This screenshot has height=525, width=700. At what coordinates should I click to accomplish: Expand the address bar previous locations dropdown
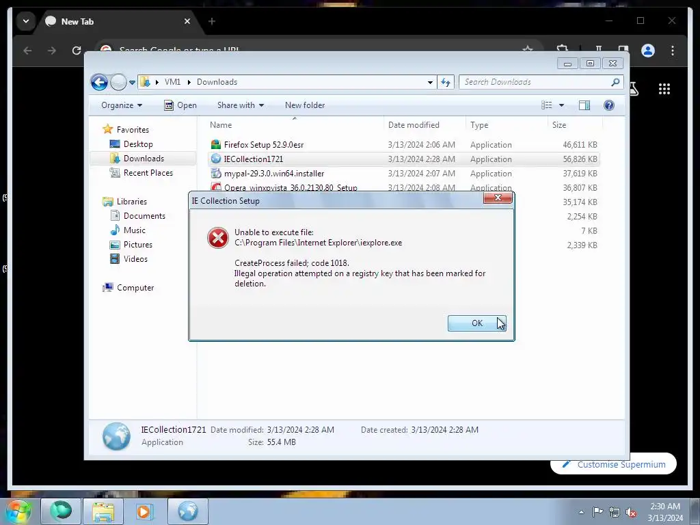point(430,82)
